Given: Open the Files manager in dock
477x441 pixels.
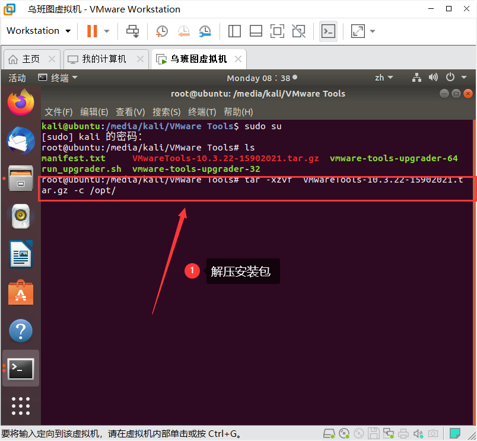Looking at the screenshot, I should click(21, 178).
